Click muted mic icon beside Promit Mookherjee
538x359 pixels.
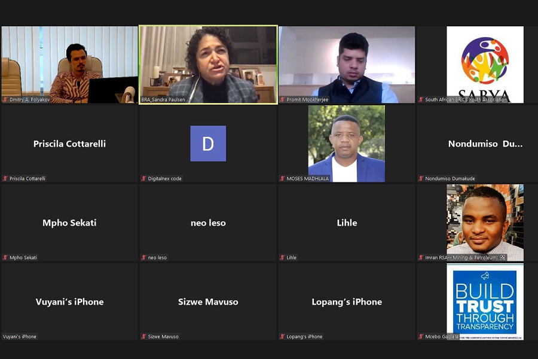pos(282,100)
